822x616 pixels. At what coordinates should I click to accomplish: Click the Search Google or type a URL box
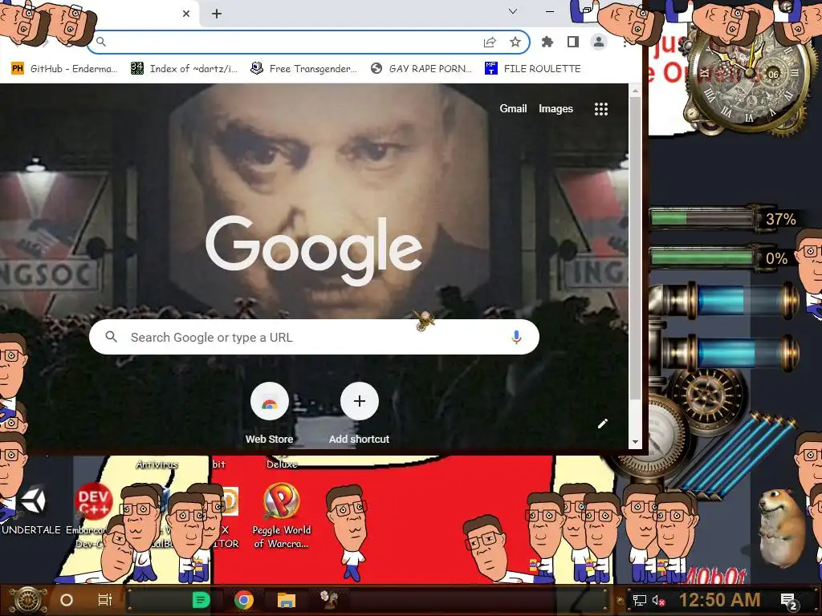314,338
